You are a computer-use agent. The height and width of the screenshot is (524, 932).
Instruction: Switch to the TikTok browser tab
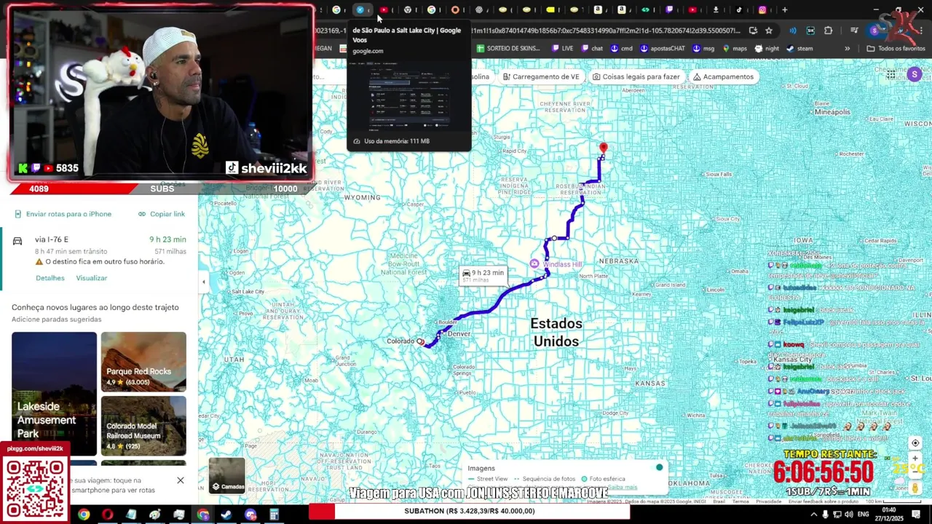[738, 9]
